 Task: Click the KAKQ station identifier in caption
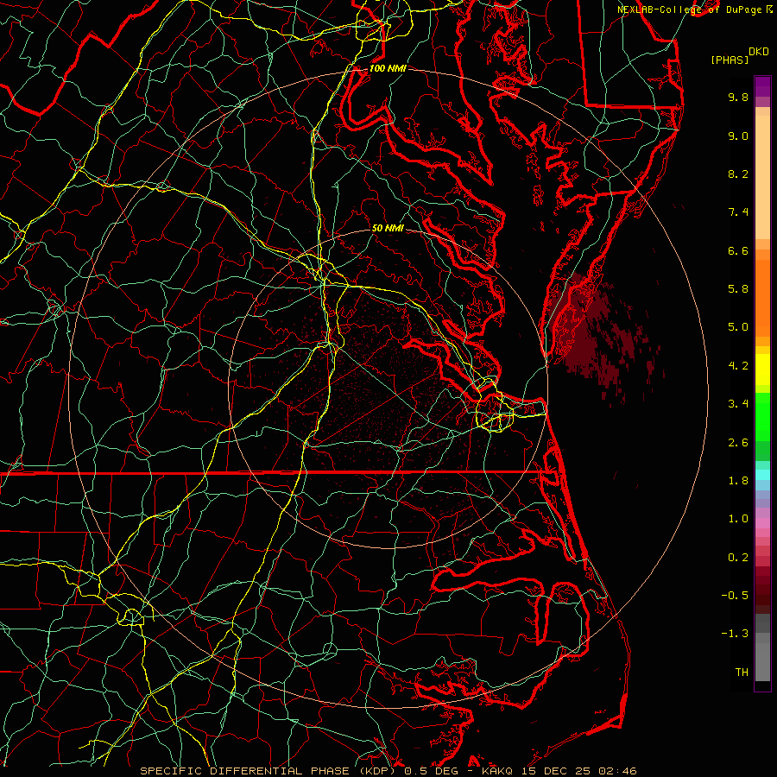pos(498,771)
